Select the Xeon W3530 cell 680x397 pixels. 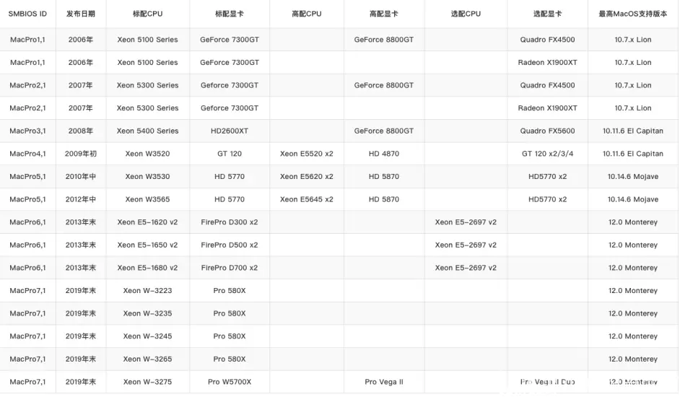[x=147, y=177]
